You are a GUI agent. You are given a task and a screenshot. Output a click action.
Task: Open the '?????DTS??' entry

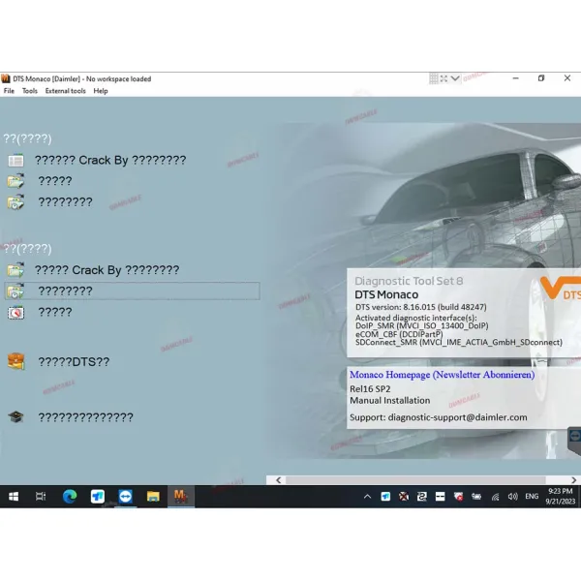pyautogui.click(x=75, y=361)
